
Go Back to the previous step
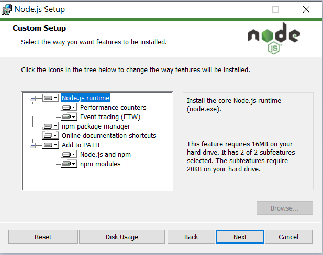(191, 237)
